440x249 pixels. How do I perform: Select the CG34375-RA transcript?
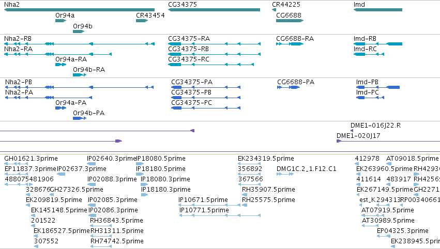coord(214,44)
